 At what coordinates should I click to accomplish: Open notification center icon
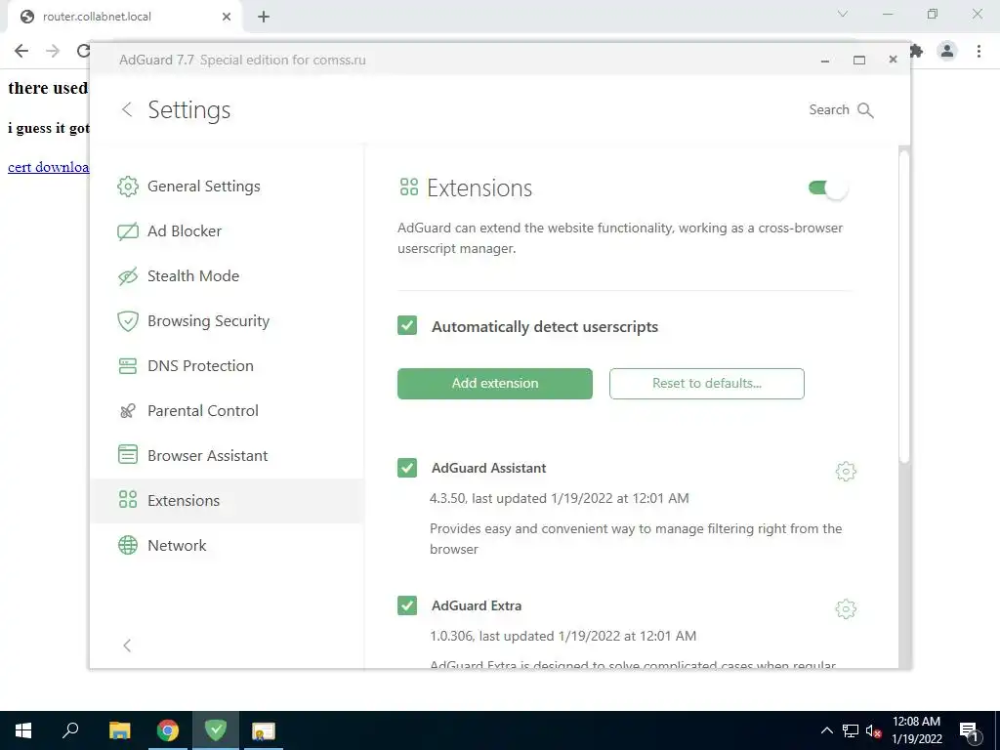[969, 730]
